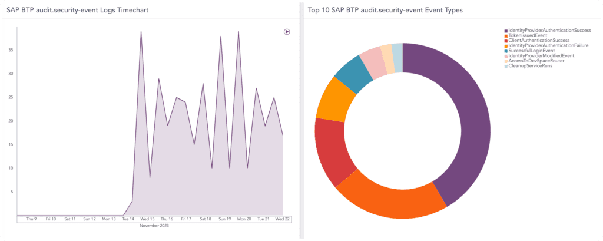Screen dimensions: 603x241
Task: Click the SuccessfulLoginEvent legend swatch
Action: pos(506,51)
